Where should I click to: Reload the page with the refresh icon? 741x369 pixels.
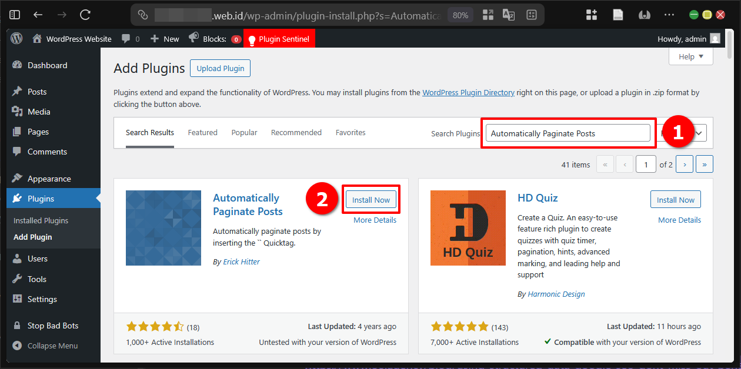(84, 15)
